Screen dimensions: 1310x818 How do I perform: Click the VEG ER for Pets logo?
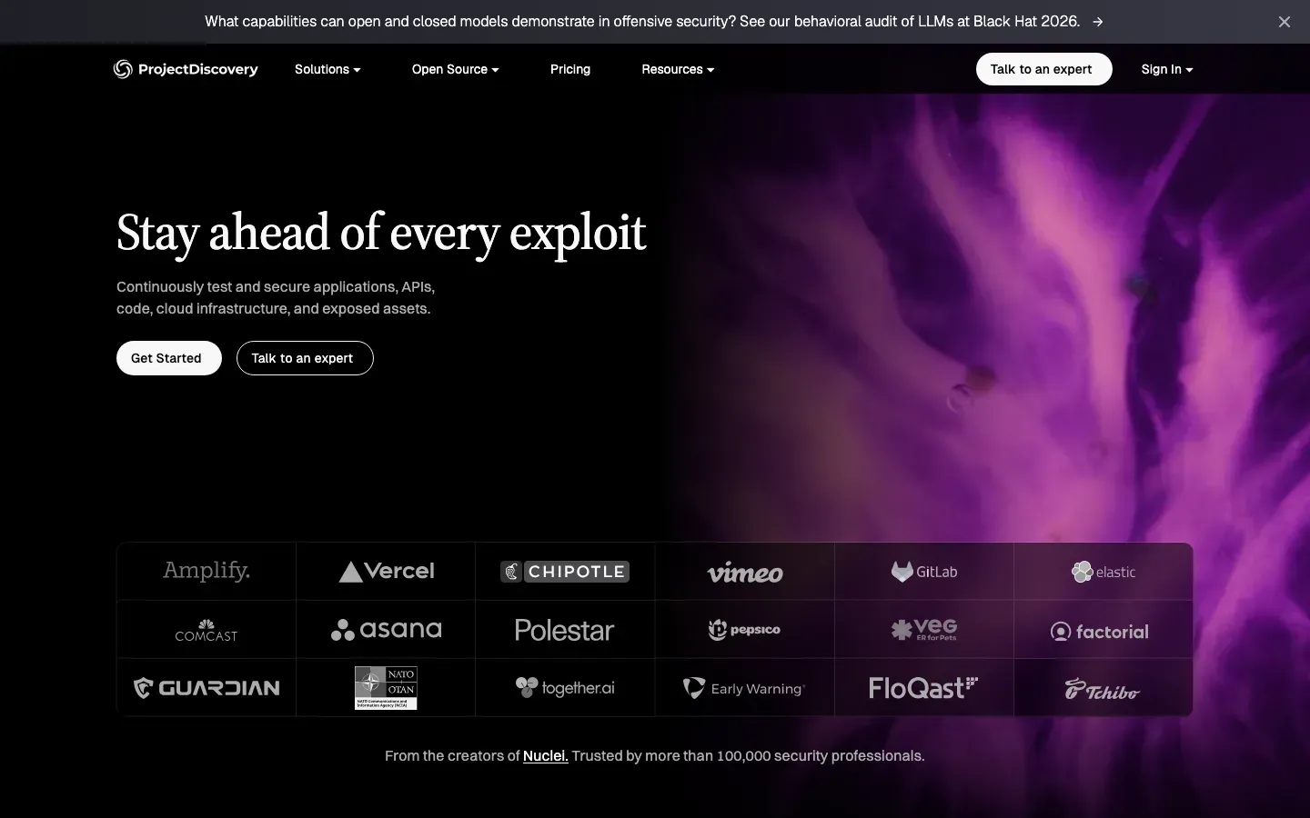pyautogui.click(x=924, y=629)
